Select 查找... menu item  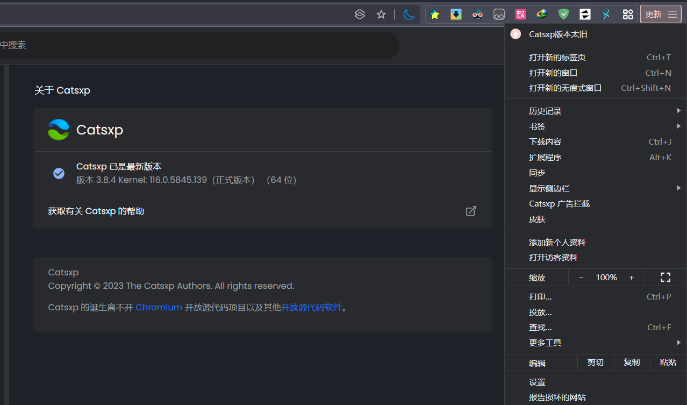point(596,328)
